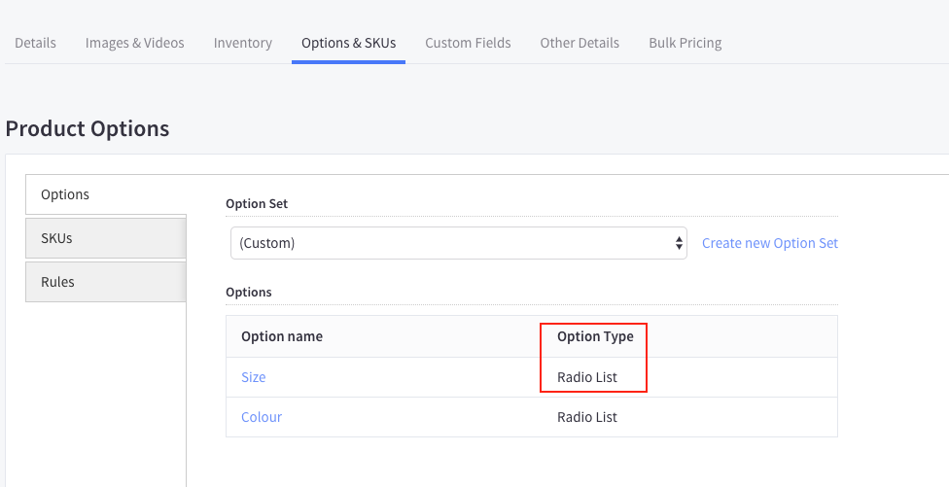
Task: Click the Option Type column header
Action: [595, 336]
